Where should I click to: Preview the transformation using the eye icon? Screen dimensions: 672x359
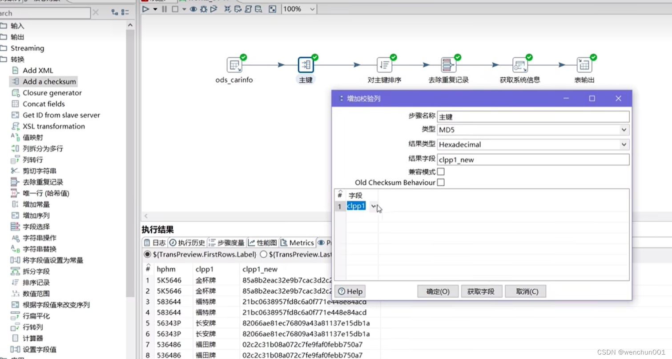pos(193,9)
